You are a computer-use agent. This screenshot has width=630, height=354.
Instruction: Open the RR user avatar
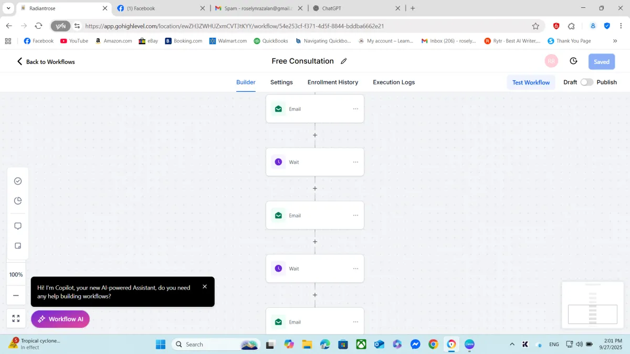click(x=551, y=61)
